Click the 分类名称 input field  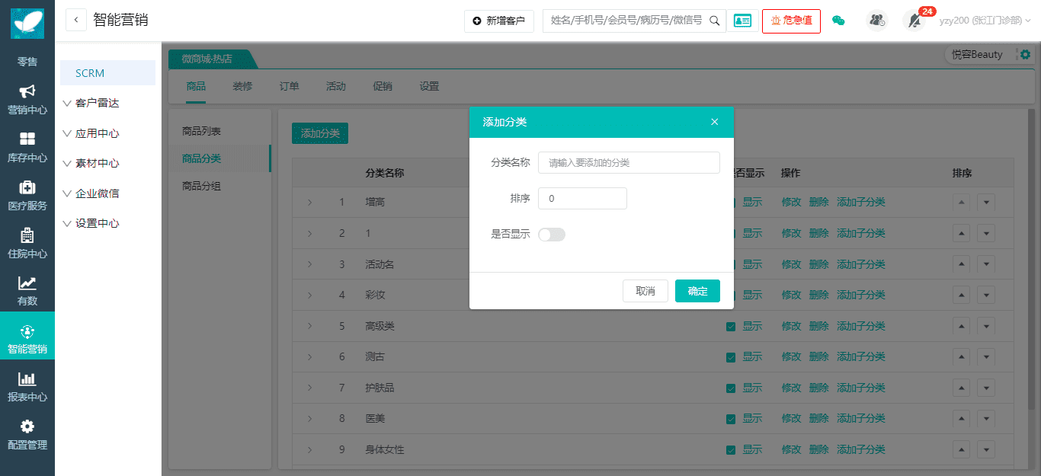[x=629, y=163]
